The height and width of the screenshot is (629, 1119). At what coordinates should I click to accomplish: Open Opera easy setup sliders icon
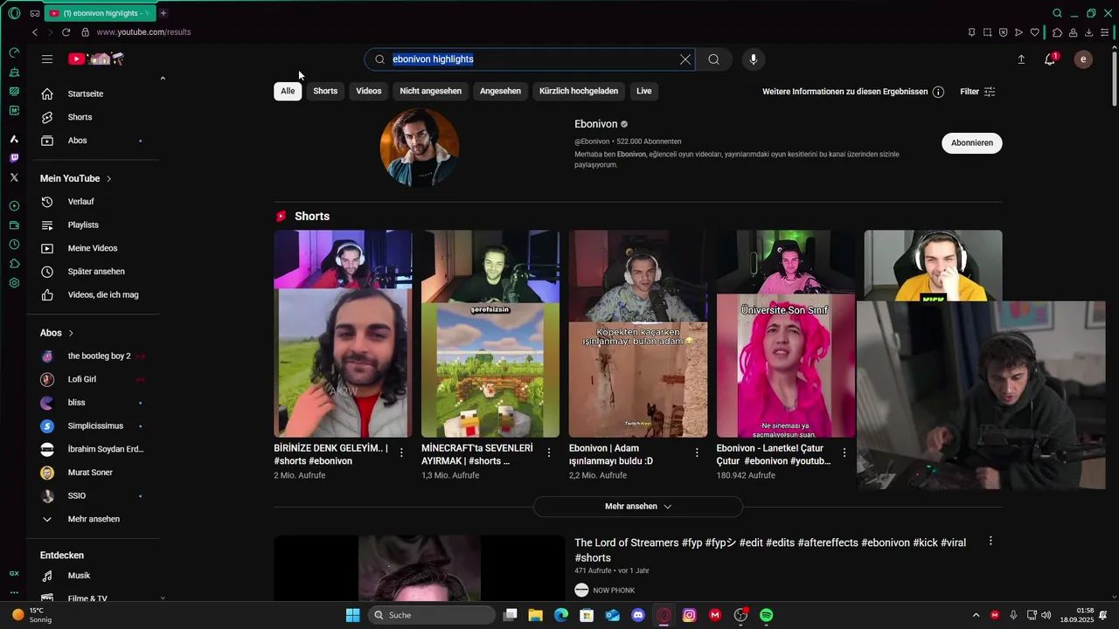pyautogui.click(x=1107, y=32)
